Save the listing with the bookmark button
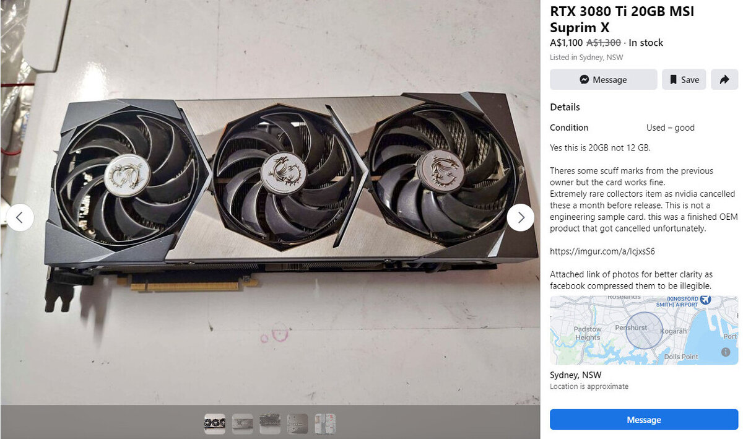 click(x=684, y=79)
